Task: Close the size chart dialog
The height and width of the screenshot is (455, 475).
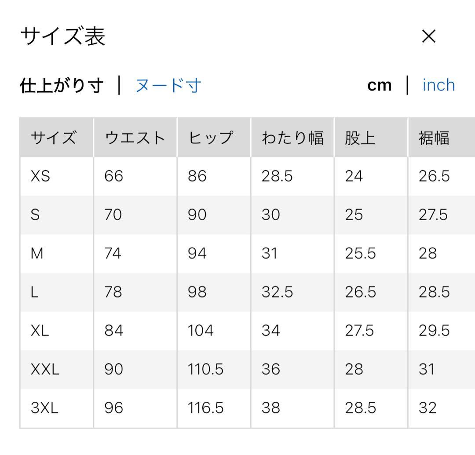Action: 428,37
